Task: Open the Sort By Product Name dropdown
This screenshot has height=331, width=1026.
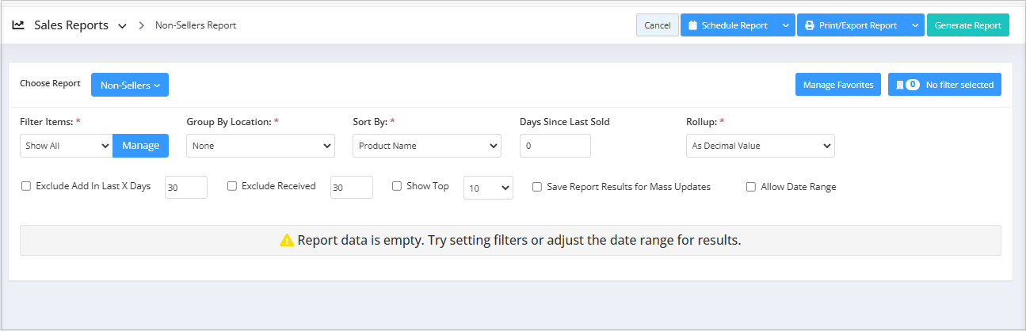Action: coord(426,146)
